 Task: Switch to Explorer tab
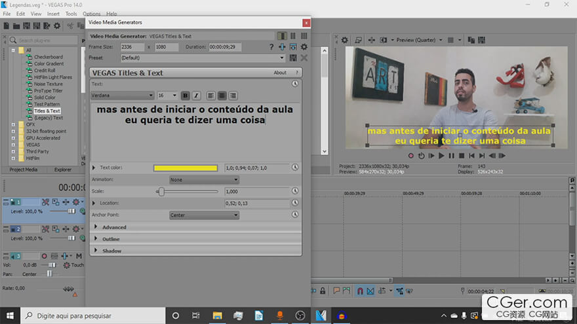(x=62, y=170)
